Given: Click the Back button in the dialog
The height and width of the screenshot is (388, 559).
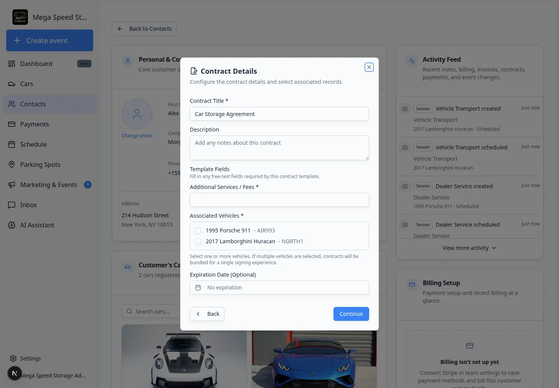Looking at the screenshot, I should (x=207, y=314).
